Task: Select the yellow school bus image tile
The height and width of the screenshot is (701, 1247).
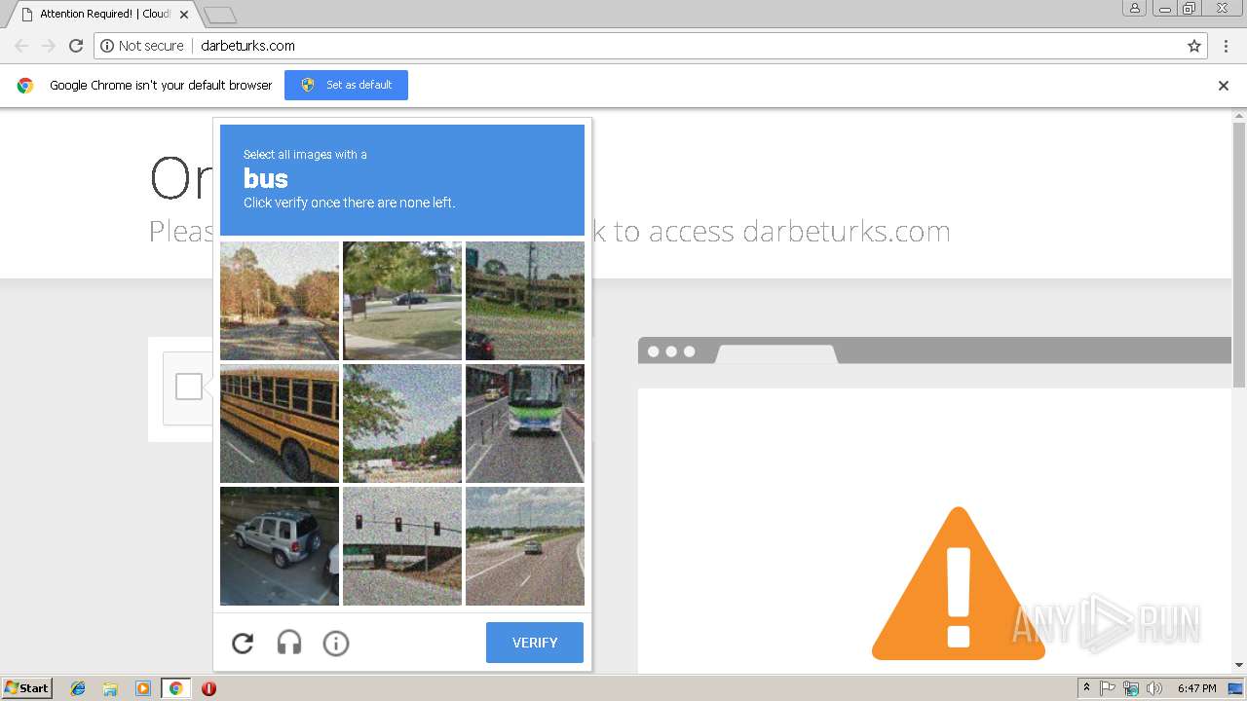Action: point(280,424)
